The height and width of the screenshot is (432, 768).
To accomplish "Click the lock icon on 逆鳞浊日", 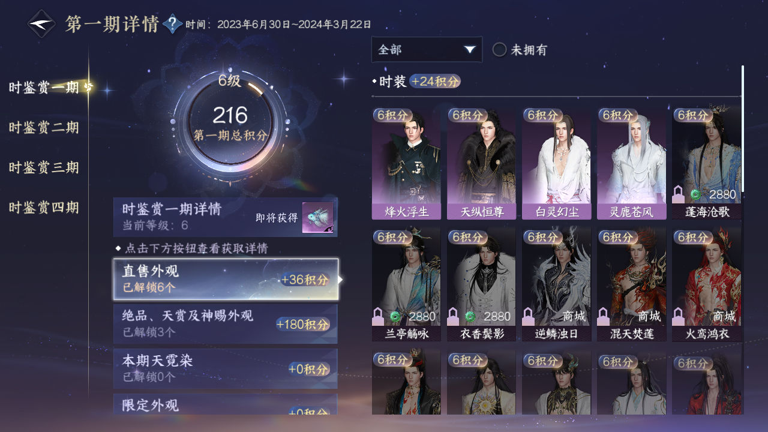I will (529, 316).
